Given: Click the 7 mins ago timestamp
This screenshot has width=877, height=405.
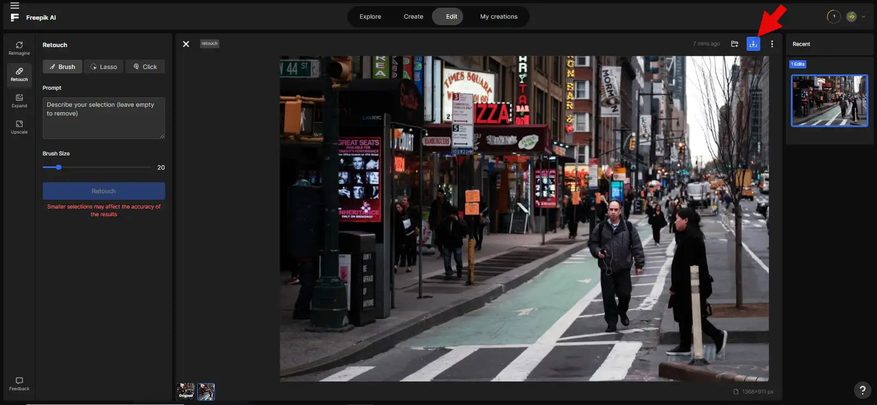Looking at the screenshot, I should click(x=707, y=44).
